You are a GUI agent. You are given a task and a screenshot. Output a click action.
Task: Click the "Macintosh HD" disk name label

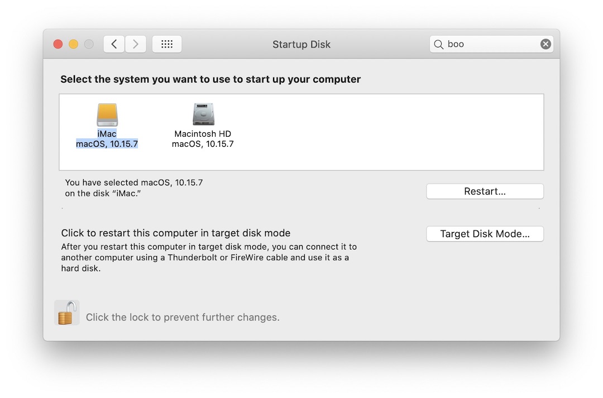click(x=203, y=134)
